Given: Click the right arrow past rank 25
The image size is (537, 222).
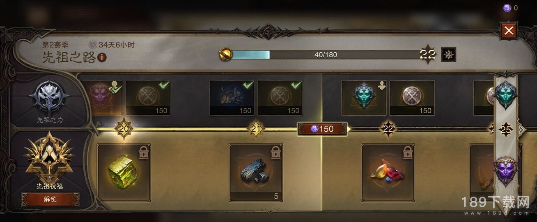Looking at the screenshot, I should click(522, 130).
